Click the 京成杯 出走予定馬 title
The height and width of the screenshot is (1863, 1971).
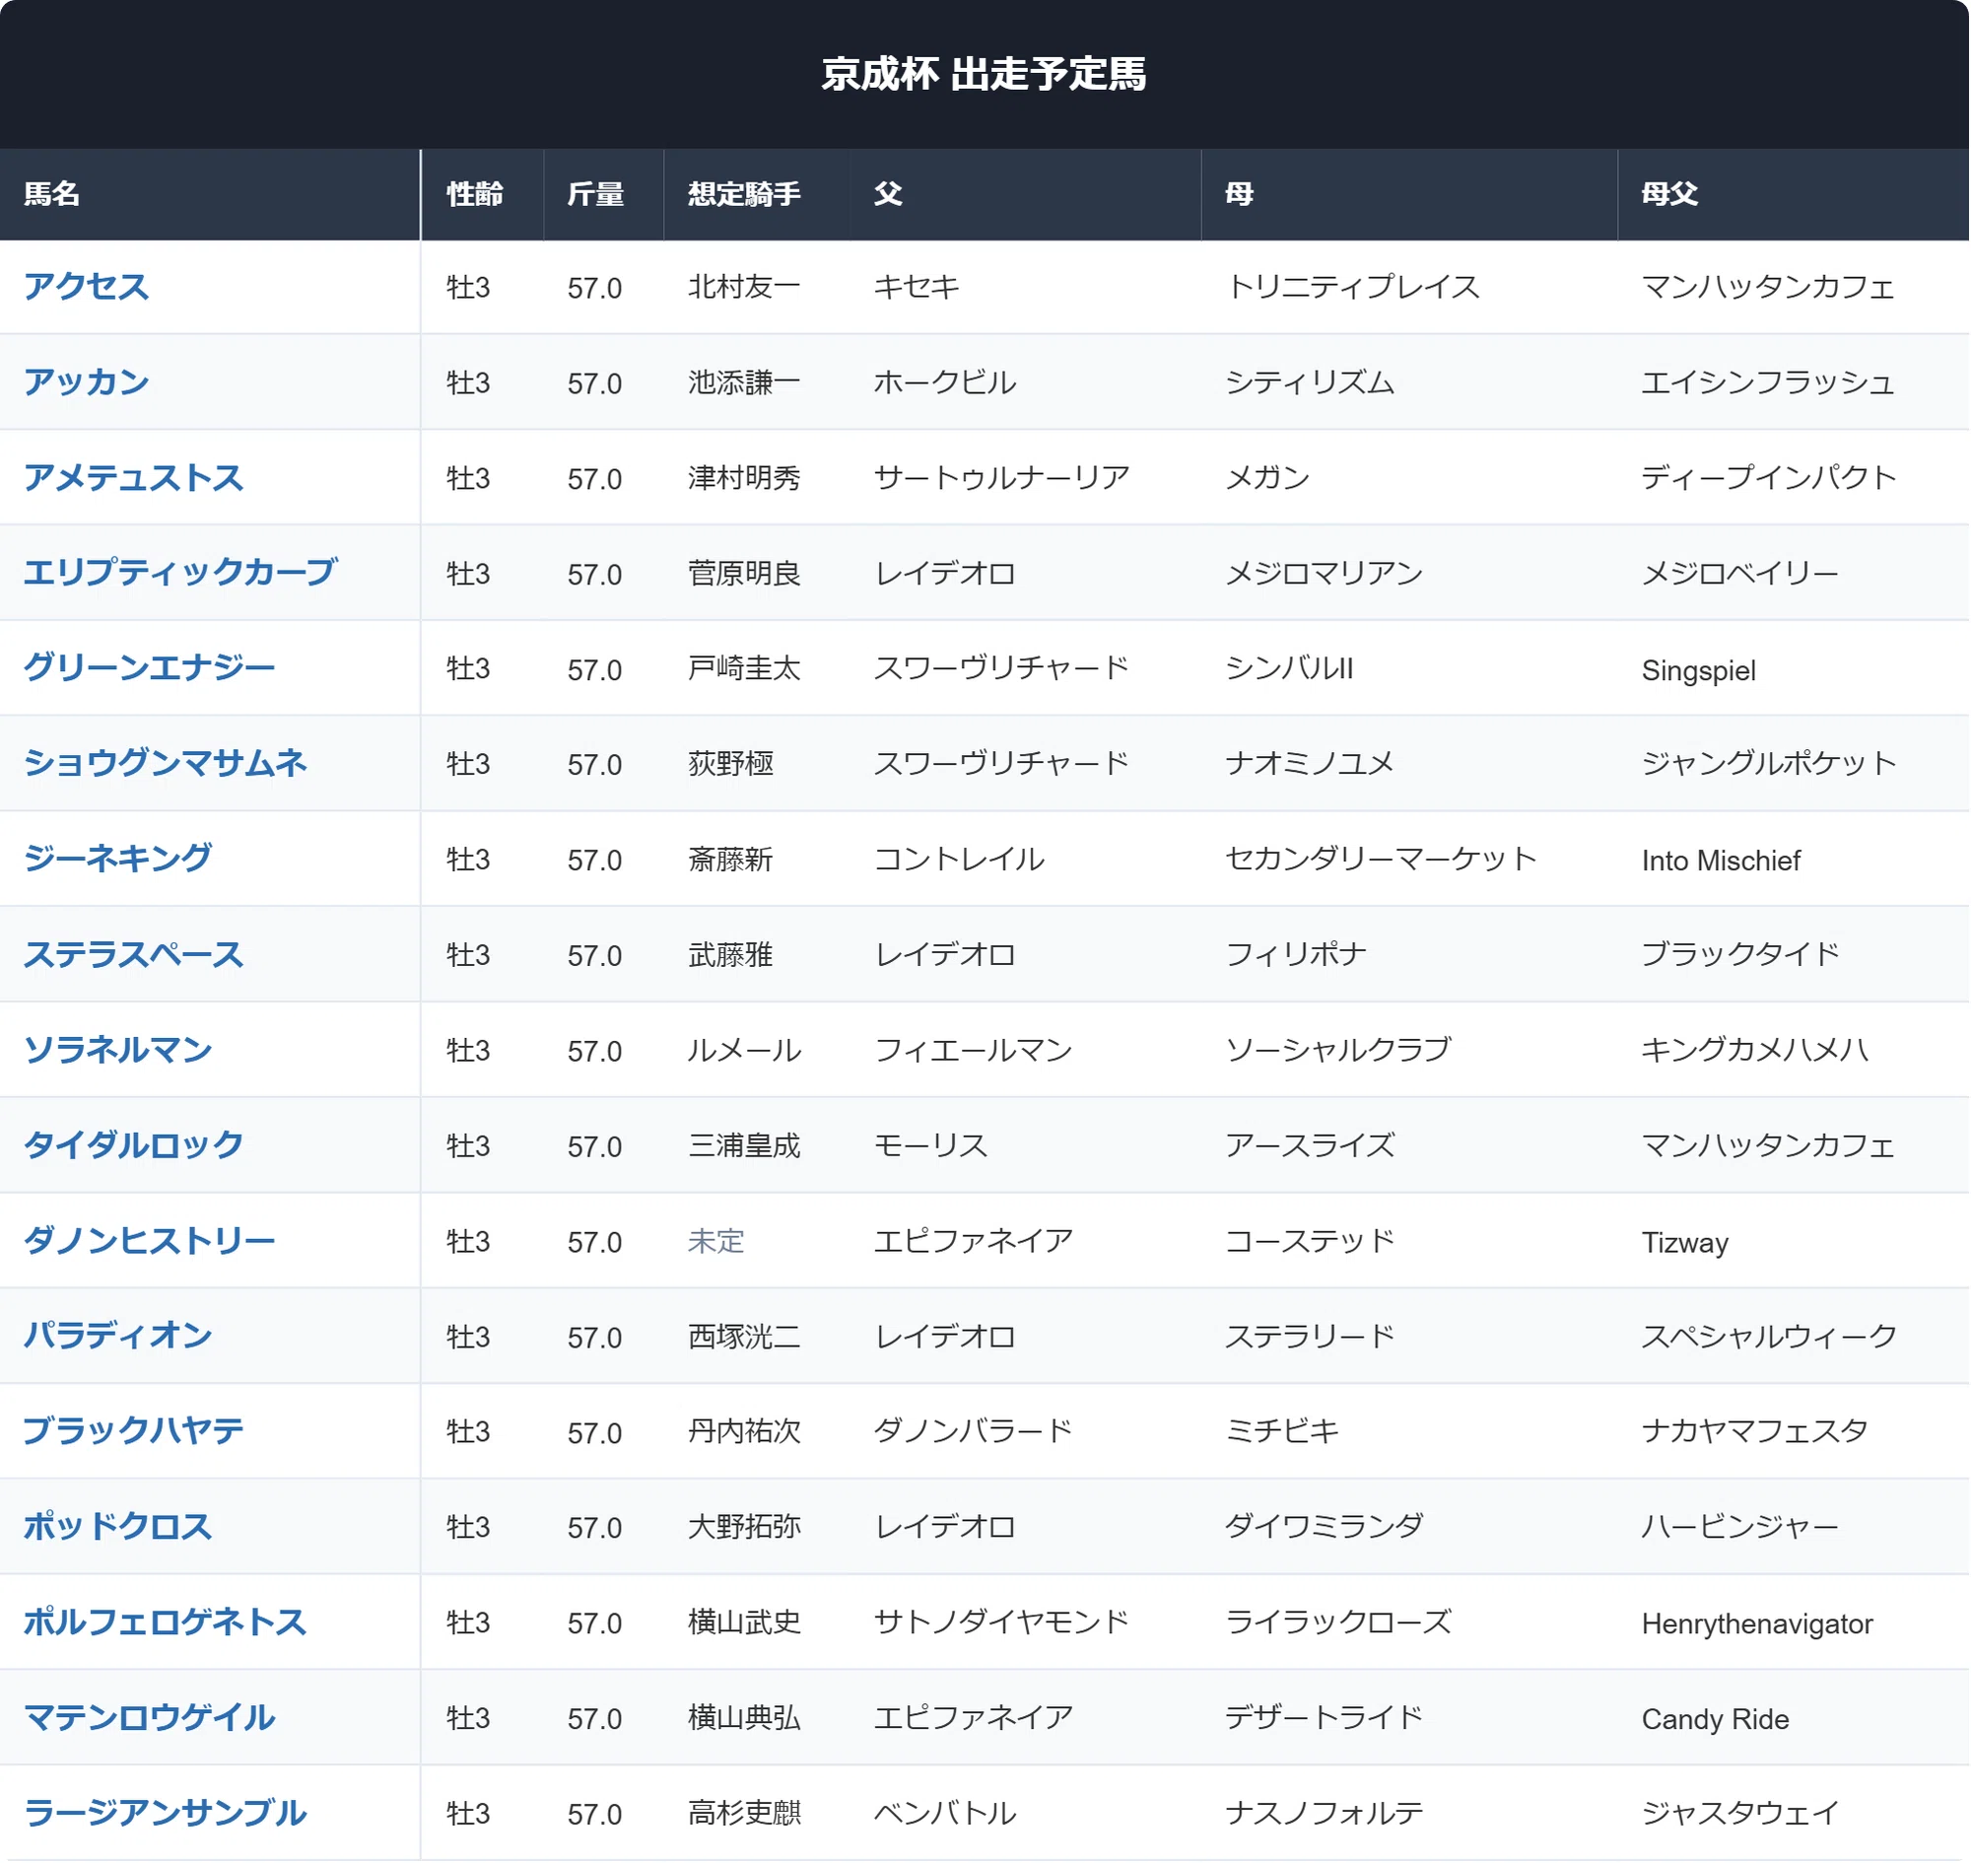click(x=985, y=75)
